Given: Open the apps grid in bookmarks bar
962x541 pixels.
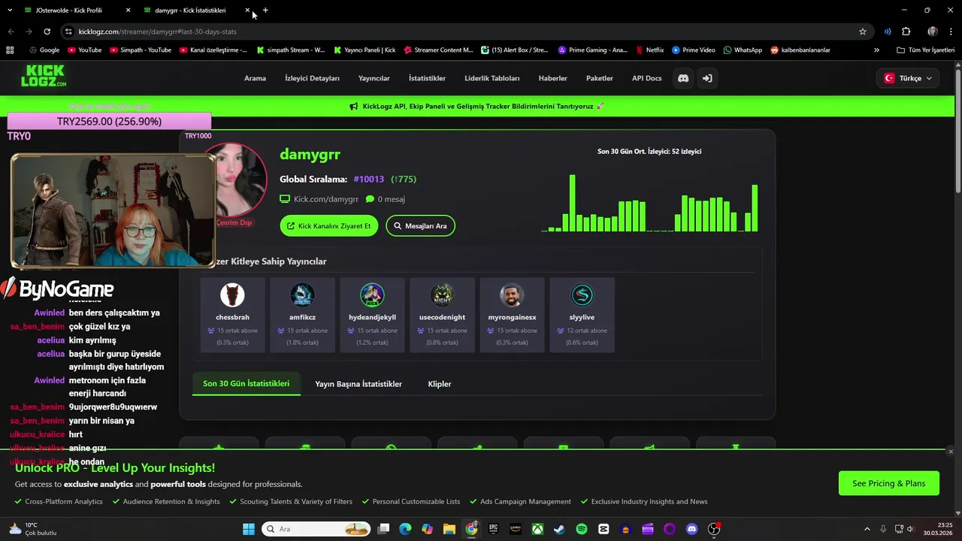Looking at the screenshot, I should tap(10, 50).
